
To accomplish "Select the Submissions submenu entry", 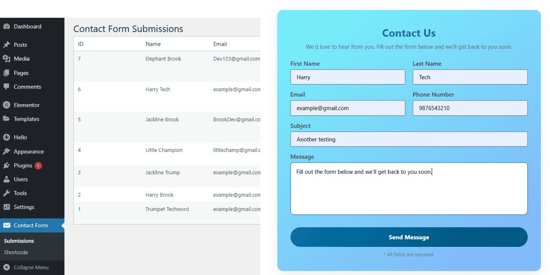I will pyautogui.click(x=19, y=241).
